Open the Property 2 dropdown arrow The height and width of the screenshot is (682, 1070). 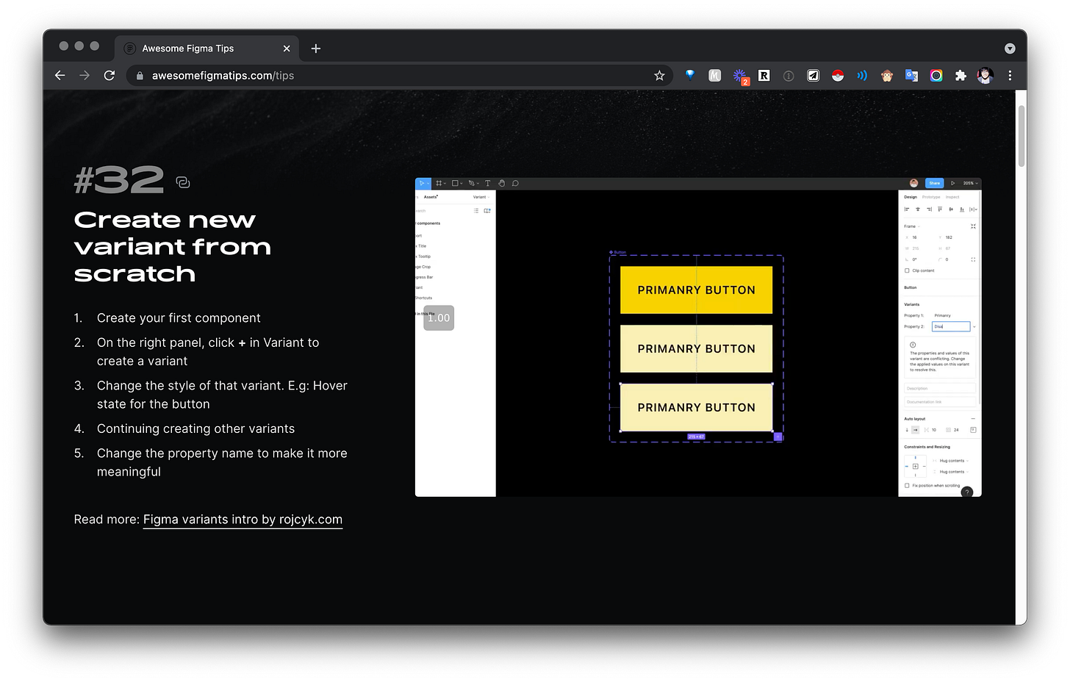(974, 326)
